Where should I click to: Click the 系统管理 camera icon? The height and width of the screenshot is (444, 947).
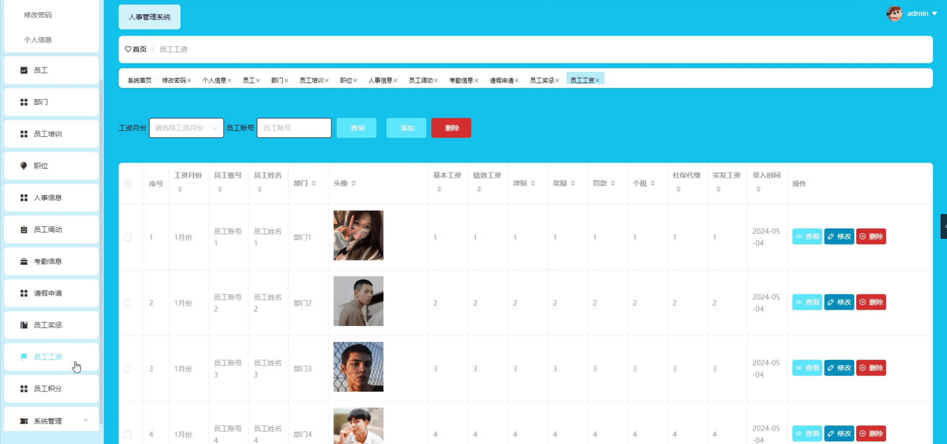(x=23, y=421)
